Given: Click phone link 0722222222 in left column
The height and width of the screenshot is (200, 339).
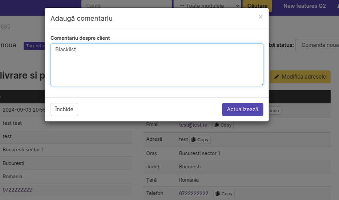Looking at the screenshot, I should click(x=17, y=190).
